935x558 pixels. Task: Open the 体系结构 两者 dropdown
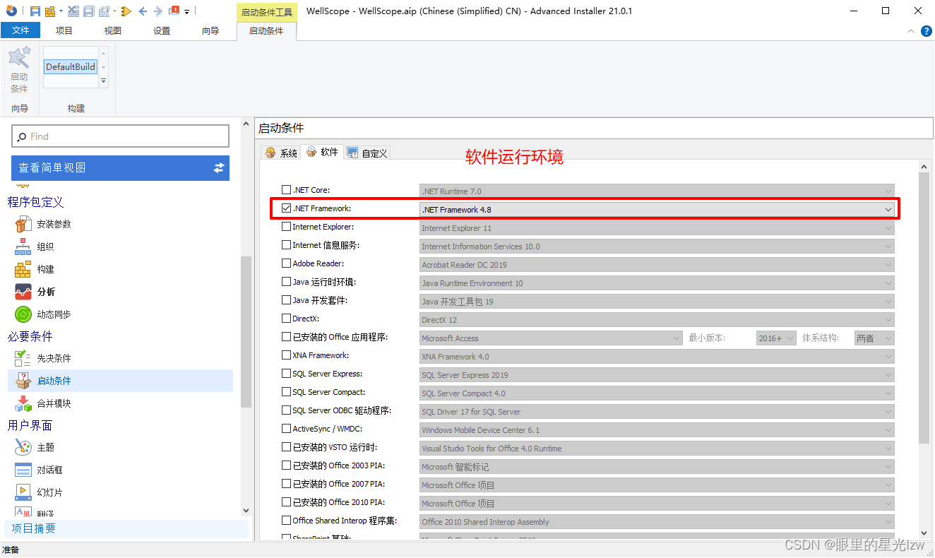874,338
